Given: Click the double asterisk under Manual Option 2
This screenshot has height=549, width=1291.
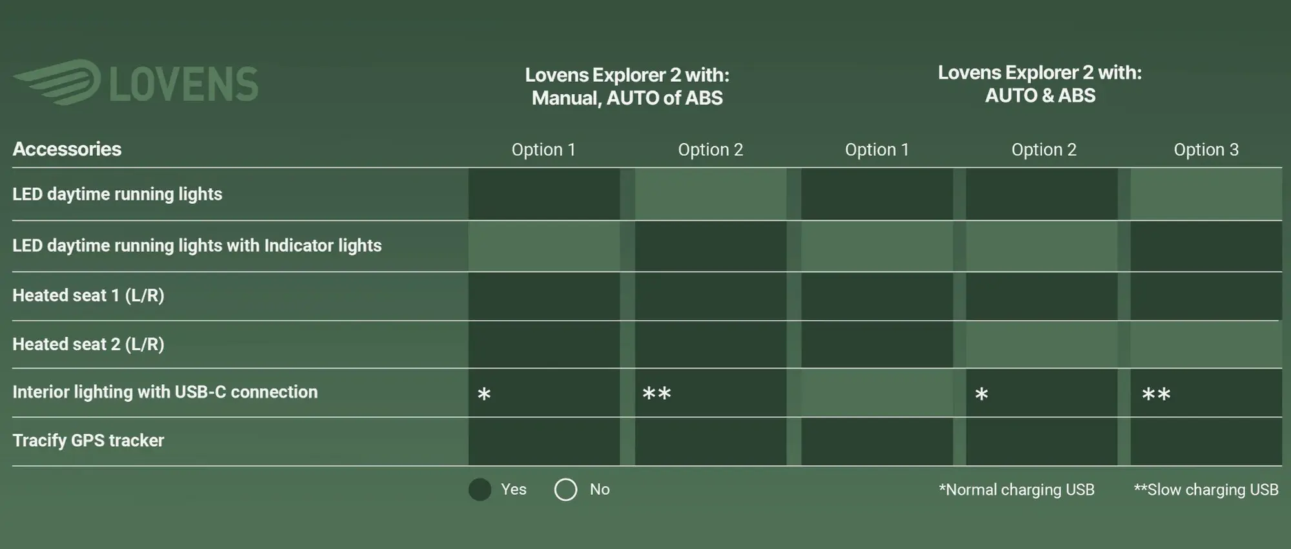Looking at the screenshot, I should [656, 394].
